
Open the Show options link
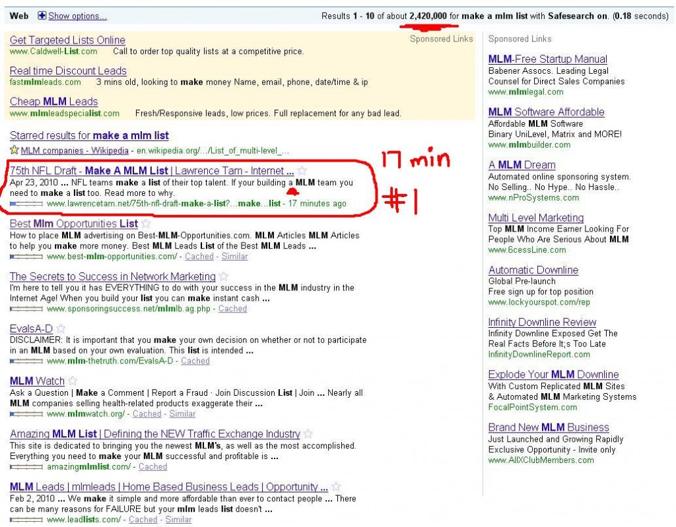tap(78, 16)
